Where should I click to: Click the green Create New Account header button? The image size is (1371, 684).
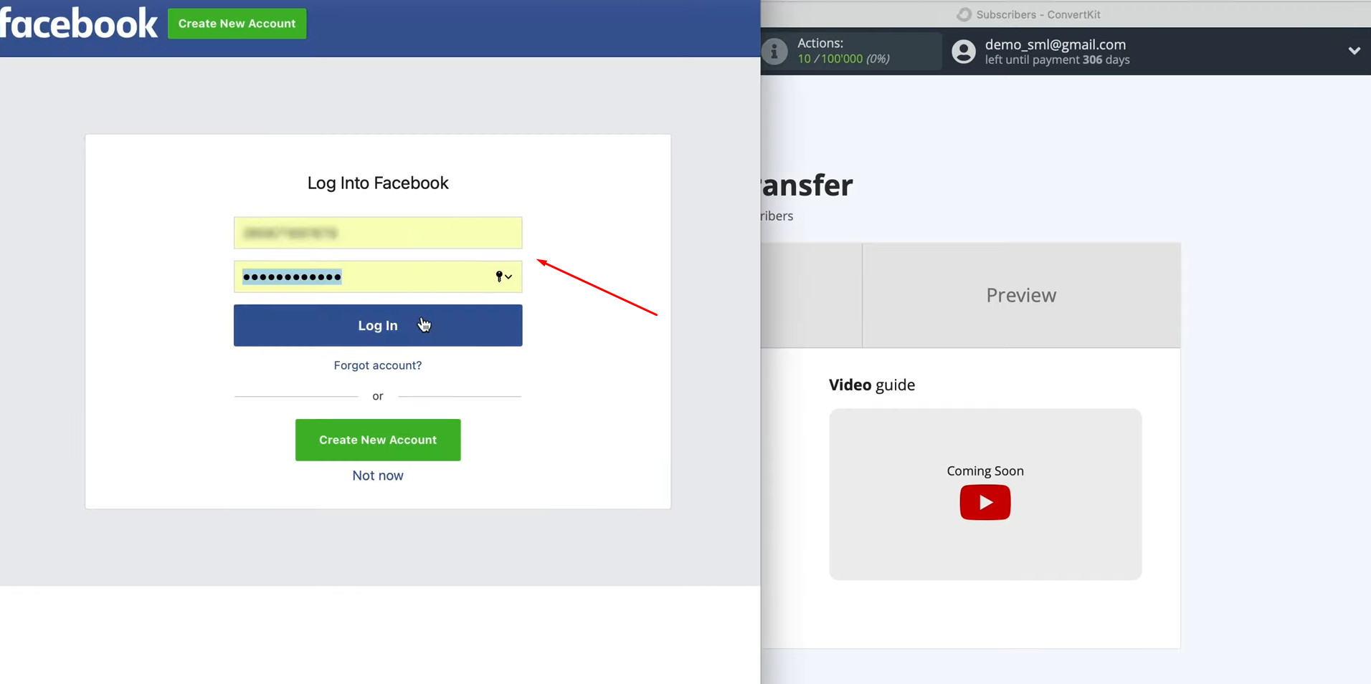click(237, 24)
